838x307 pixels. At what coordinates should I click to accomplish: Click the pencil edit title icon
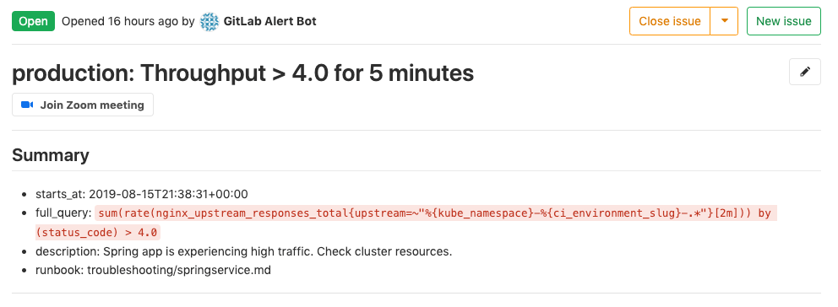tap(805, 72)
